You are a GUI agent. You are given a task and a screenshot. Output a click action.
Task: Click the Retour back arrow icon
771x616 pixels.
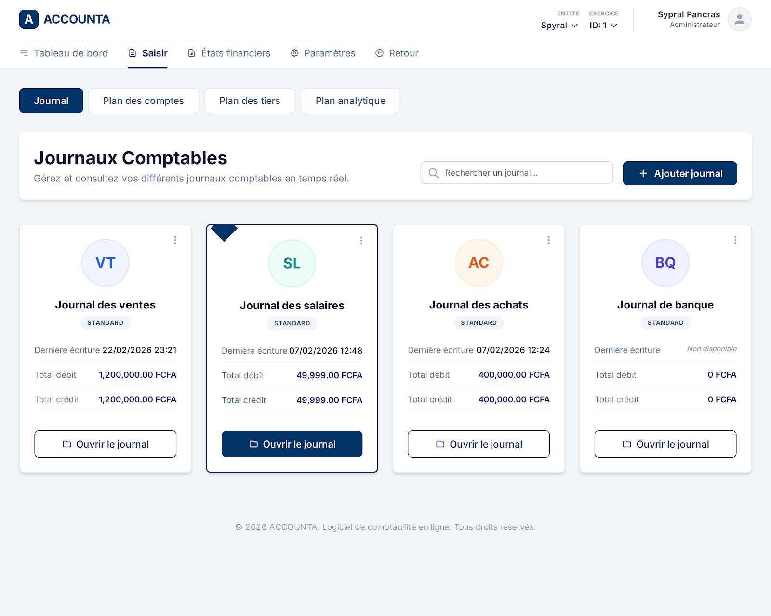pos(379,53)
